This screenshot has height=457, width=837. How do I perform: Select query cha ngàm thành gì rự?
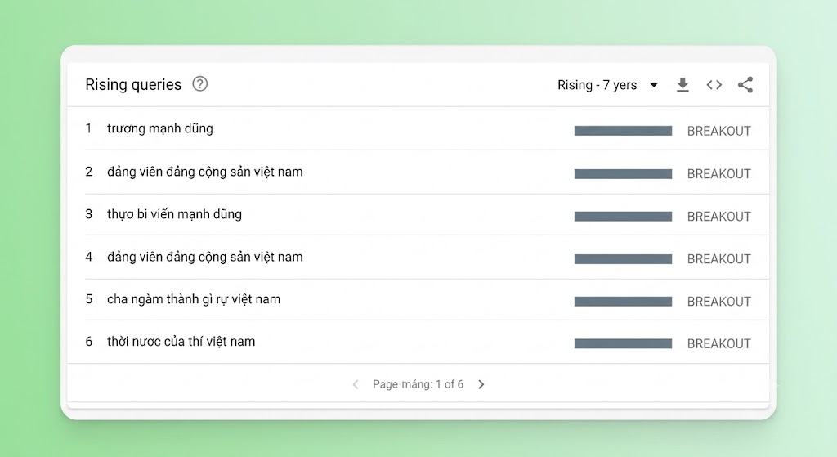click(193, 299)
